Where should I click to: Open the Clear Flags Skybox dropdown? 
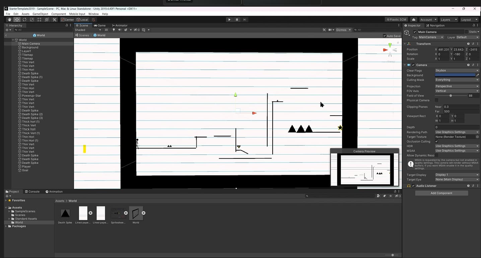coord(457,70)
